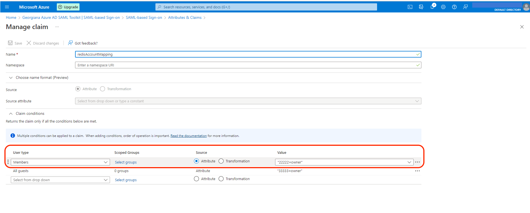
Task: Select Transformation radio in the Members row
Action: pyautogui.click(x=221, y=161)
